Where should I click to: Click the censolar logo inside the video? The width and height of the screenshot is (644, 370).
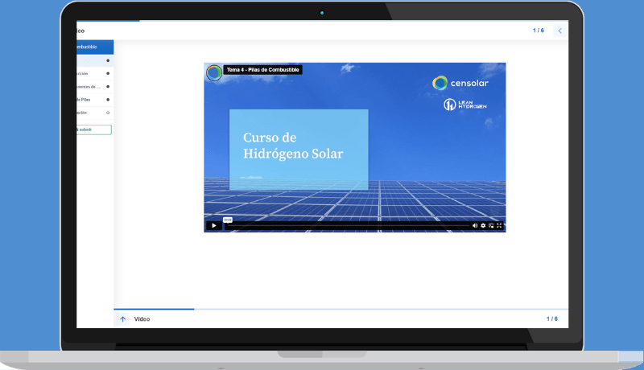coord(460,83)
